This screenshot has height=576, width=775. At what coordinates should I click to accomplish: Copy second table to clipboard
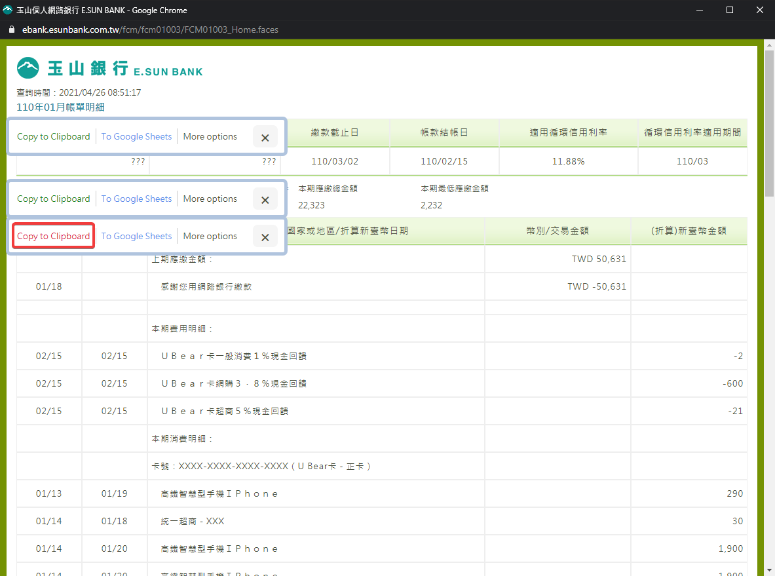[x=53, y=199]
